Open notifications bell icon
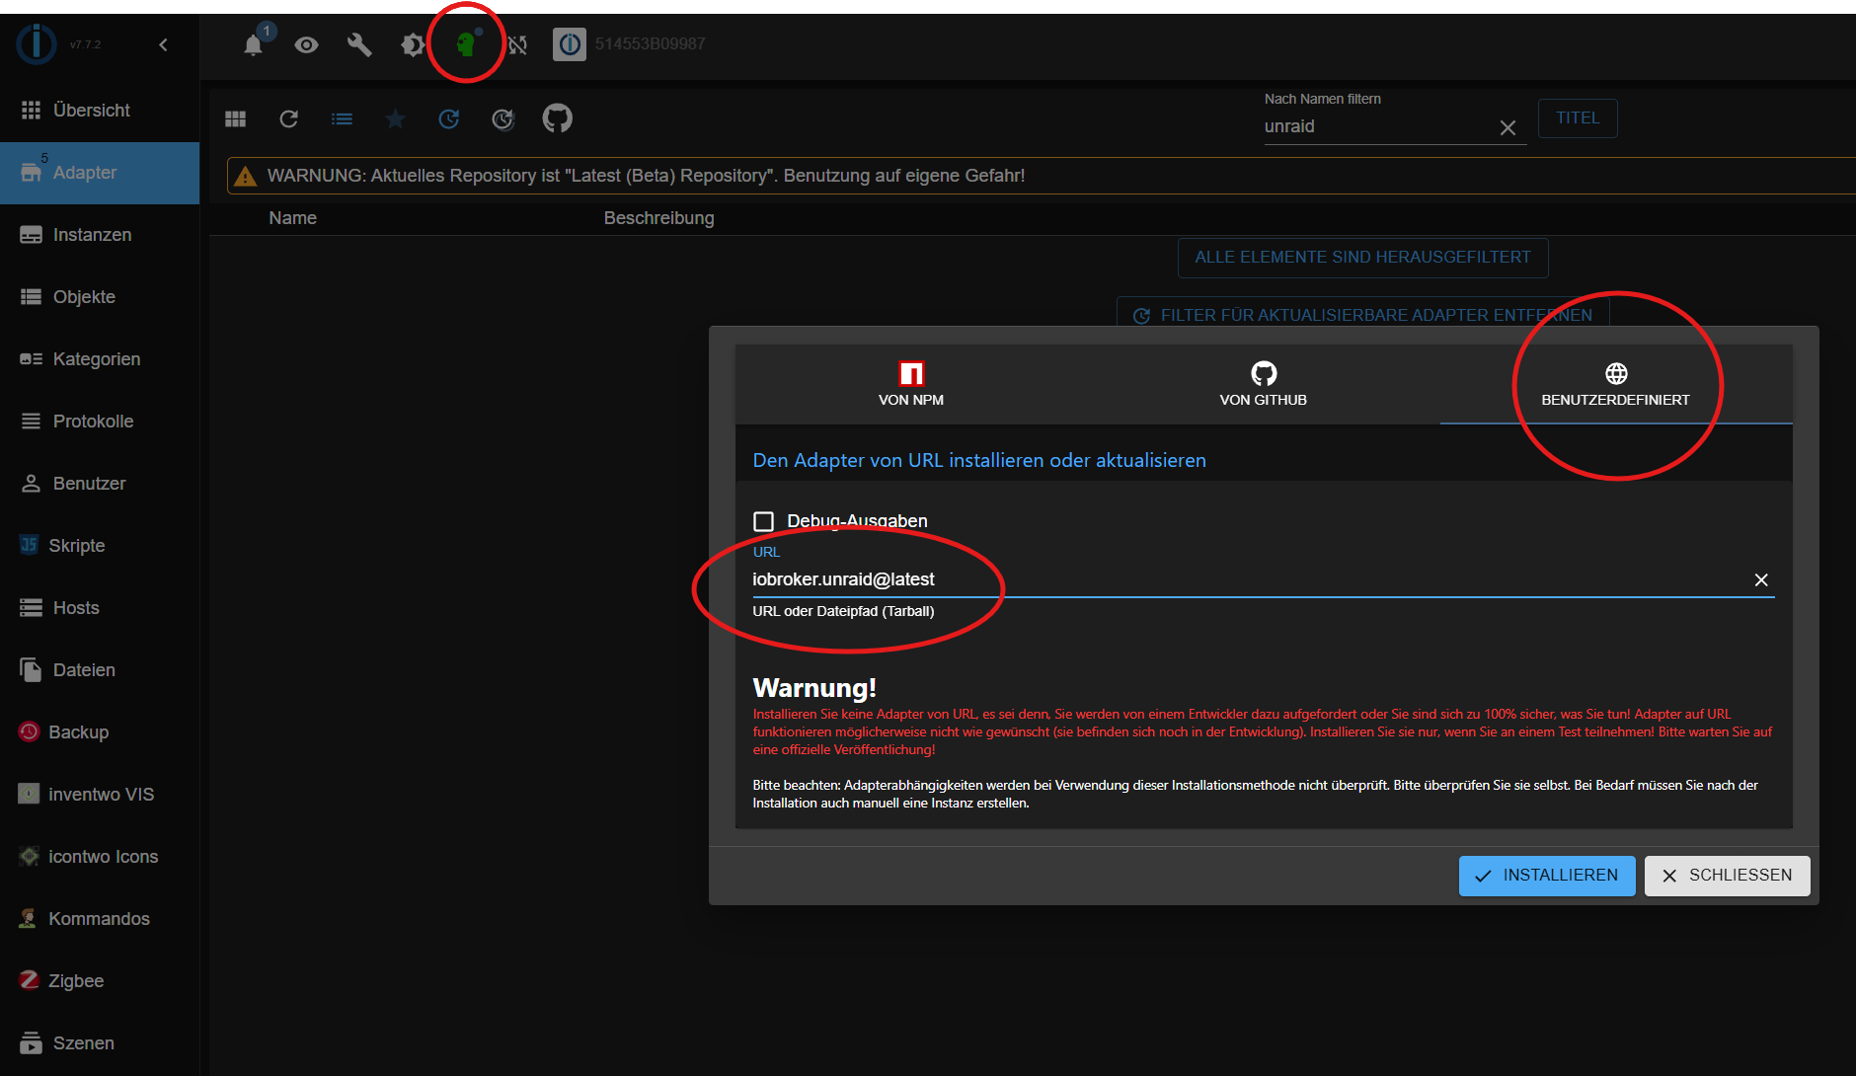 (253, 44)
